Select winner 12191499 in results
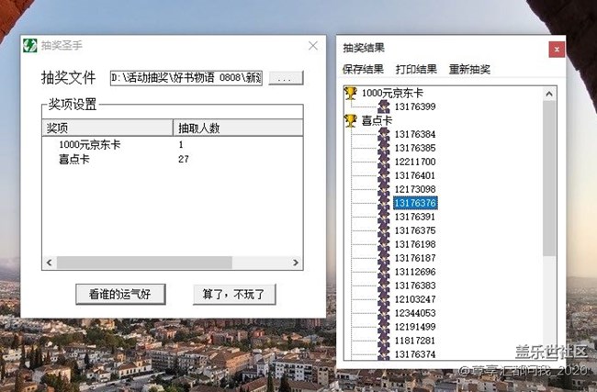 click(415, 327)
